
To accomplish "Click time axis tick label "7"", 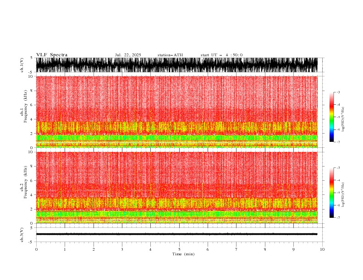I will (236, 249).
